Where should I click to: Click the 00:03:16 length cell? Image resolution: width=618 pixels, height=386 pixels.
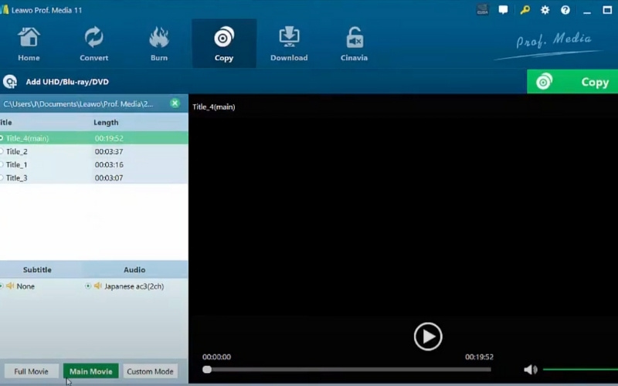[109, 164]
